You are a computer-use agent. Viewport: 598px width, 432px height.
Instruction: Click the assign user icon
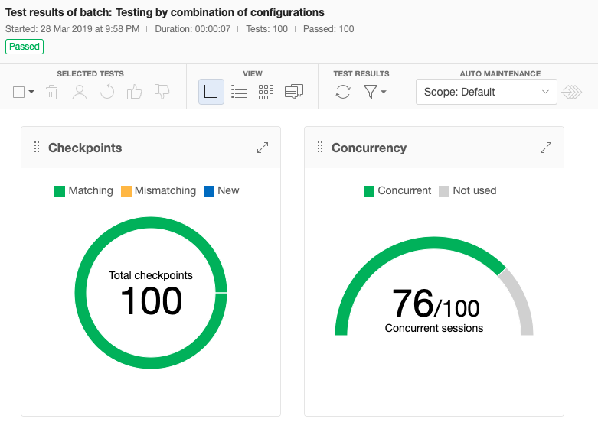(80, 93)
